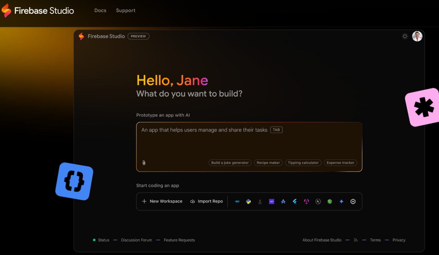This screenshot has width=439, height=255.
Task: Select the Go language template icon
Action: tap(237, 201)
